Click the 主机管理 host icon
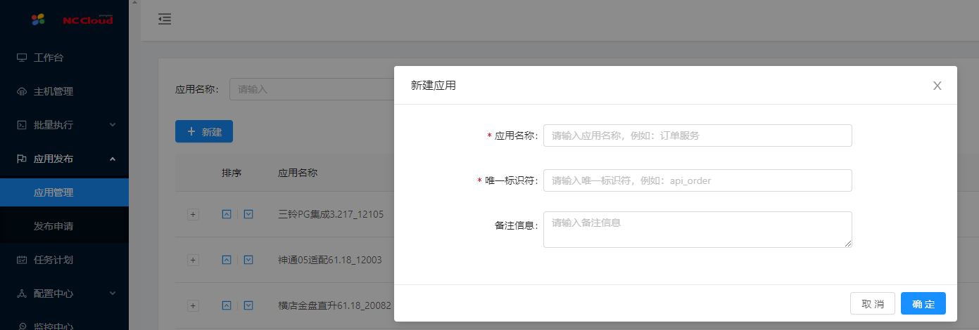Screen dimensions: 979x330 coord(22,91)
